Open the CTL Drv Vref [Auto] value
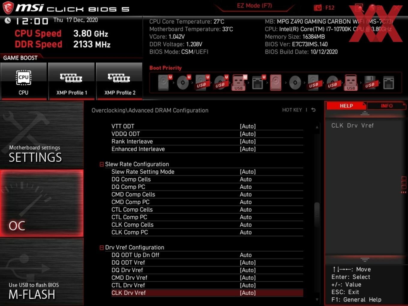 click(x=248, y=285)
